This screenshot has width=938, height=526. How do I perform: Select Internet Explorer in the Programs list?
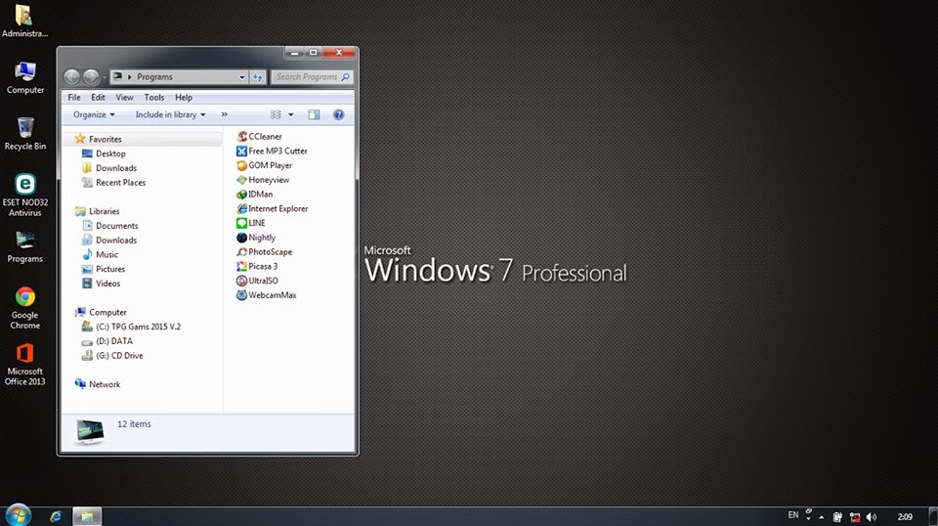tap(273, 208)
